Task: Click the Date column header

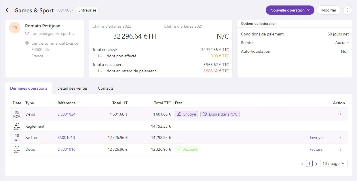Action: tap(17, 103)
